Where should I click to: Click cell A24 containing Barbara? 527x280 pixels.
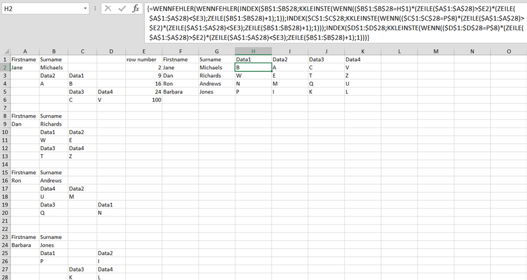point(25,245)
